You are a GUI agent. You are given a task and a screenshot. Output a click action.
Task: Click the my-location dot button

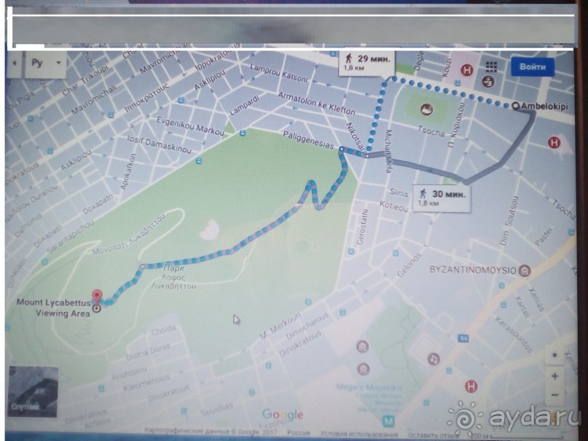click(x=554, y=356)
